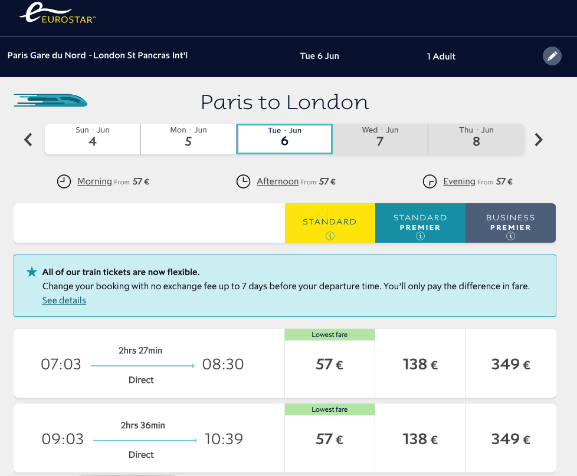Open Standard Premier info icon
Screen dimensions: 577x476
tap(420, 236)
